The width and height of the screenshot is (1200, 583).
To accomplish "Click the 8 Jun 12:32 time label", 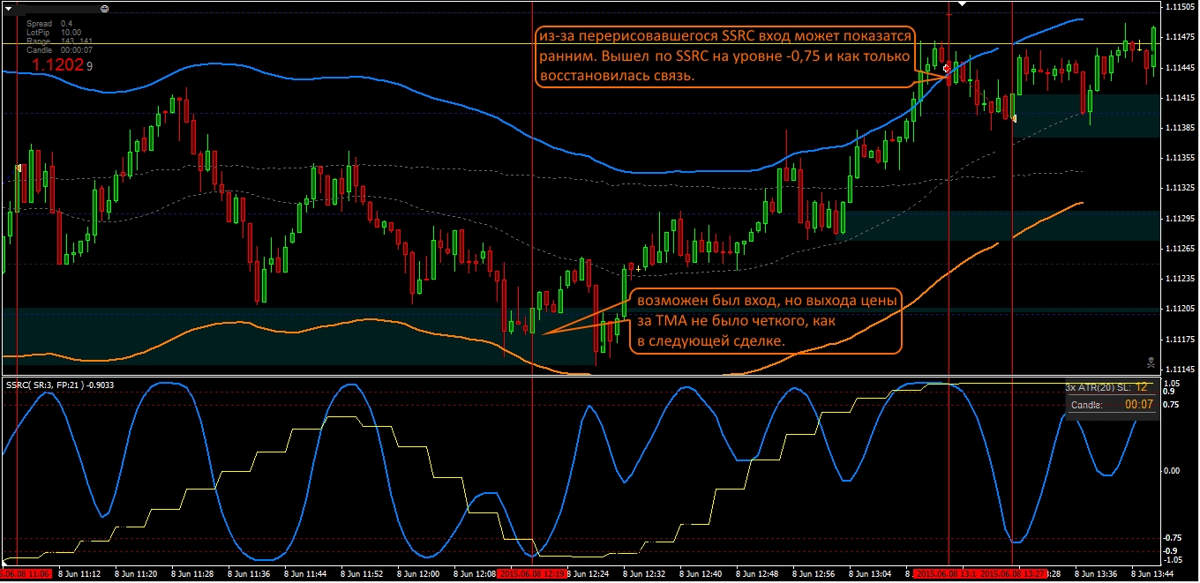I will pyautogui.click(x=646, y=574).
